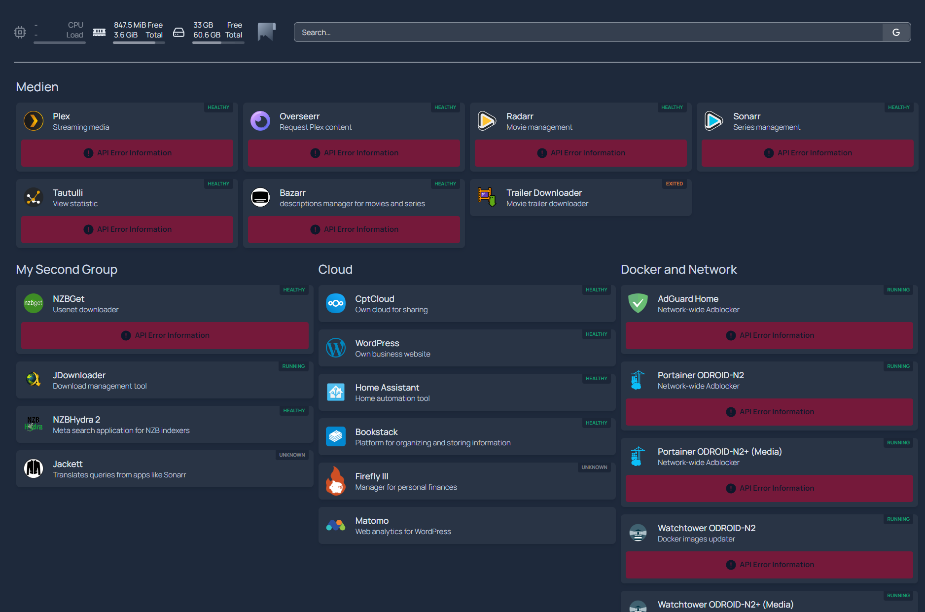
Task: Open Portainer ODROID-N2 service title
Action: click(701, 375)
